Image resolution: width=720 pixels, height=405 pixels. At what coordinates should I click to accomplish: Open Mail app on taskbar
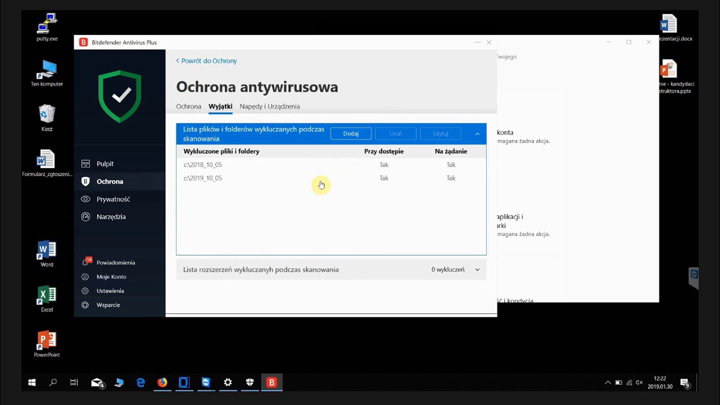pyautogui.click(x=97, y=382)
